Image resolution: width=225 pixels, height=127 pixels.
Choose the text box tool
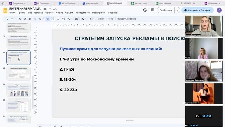[x=53, y=19]
